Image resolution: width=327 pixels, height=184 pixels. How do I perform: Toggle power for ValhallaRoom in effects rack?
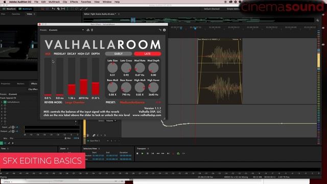[5, 102]
